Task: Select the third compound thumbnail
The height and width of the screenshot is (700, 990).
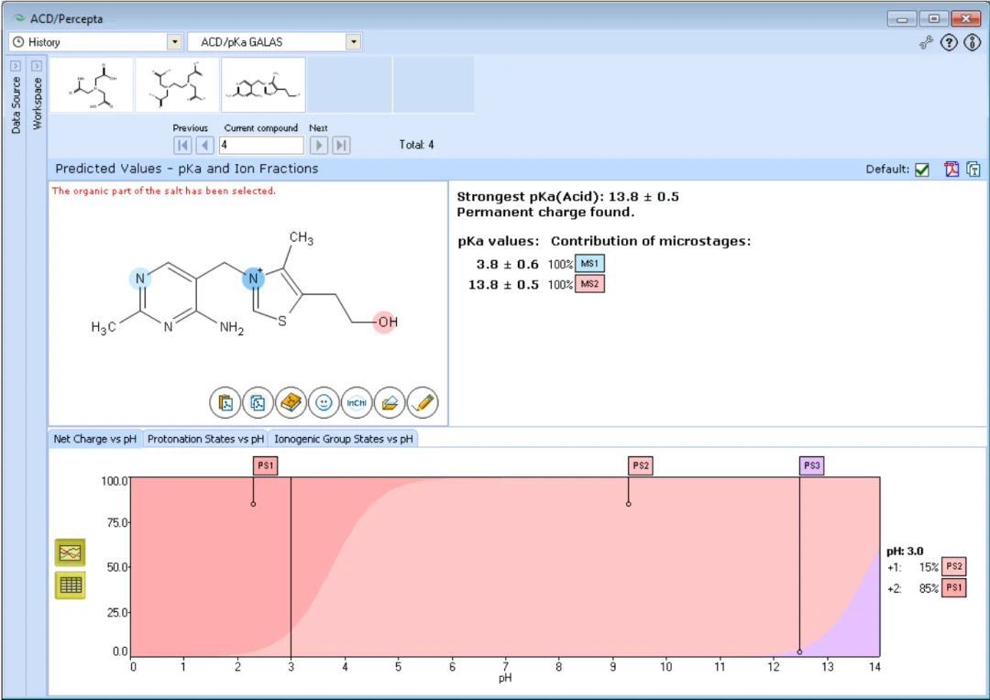Action: pyautogui.click(x=263, y=85)
